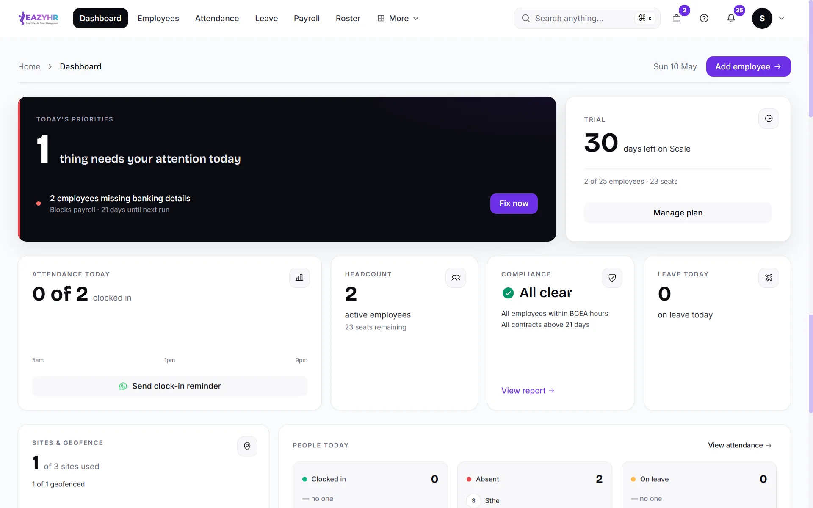Open the briefcase icon with badge 2
Screen dimensions: 813x508
point(677,18)
